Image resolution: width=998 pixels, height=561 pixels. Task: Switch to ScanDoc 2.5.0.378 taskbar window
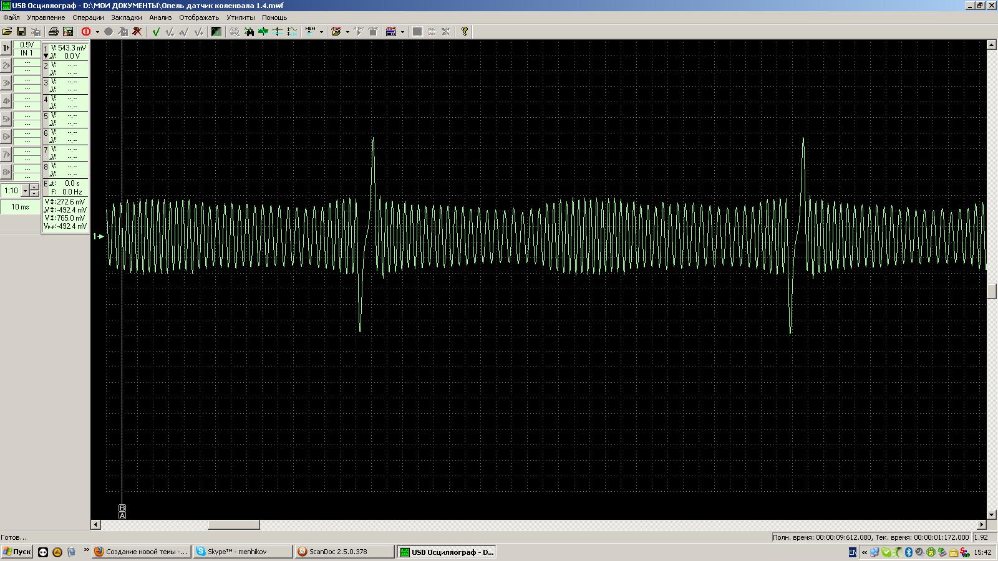(x=344, y=552)
